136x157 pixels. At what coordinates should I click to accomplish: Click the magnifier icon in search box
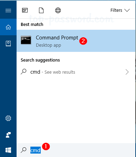tap(23, 150)
